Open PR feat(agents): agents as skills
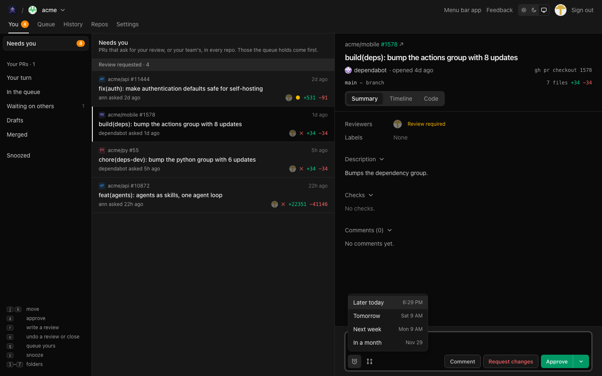602x376 pixels. (x=213, y=195)
